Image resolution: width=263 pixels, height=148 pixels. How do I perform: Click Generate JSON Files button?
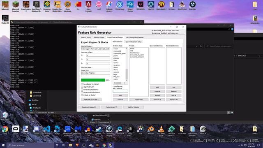click(91, 99)
